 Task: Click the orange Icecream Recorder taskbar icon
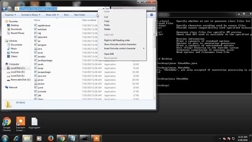coord(96,138)
